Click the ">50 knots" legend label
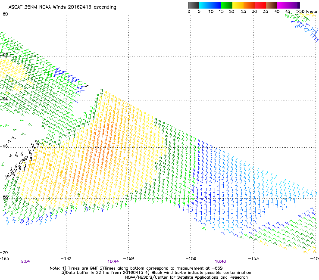 306,12
